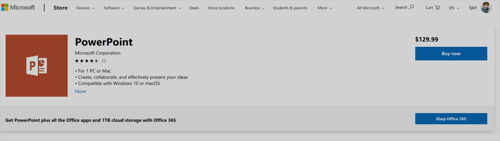Click the Shop Office 365 button

tap(451, 119)
